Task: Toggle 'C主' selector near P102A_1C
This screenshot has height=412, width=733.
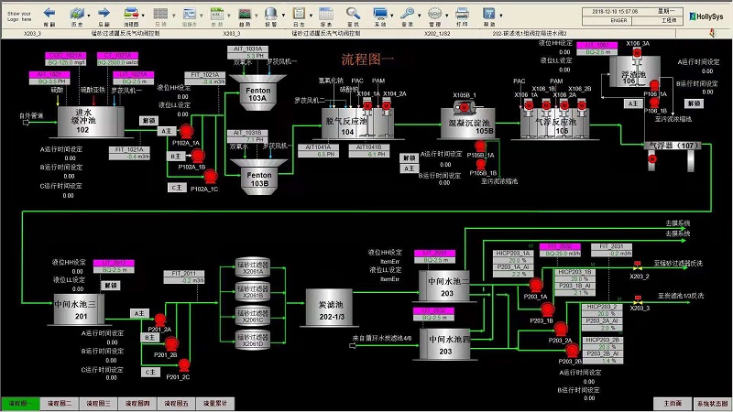Action: (180, 187)
